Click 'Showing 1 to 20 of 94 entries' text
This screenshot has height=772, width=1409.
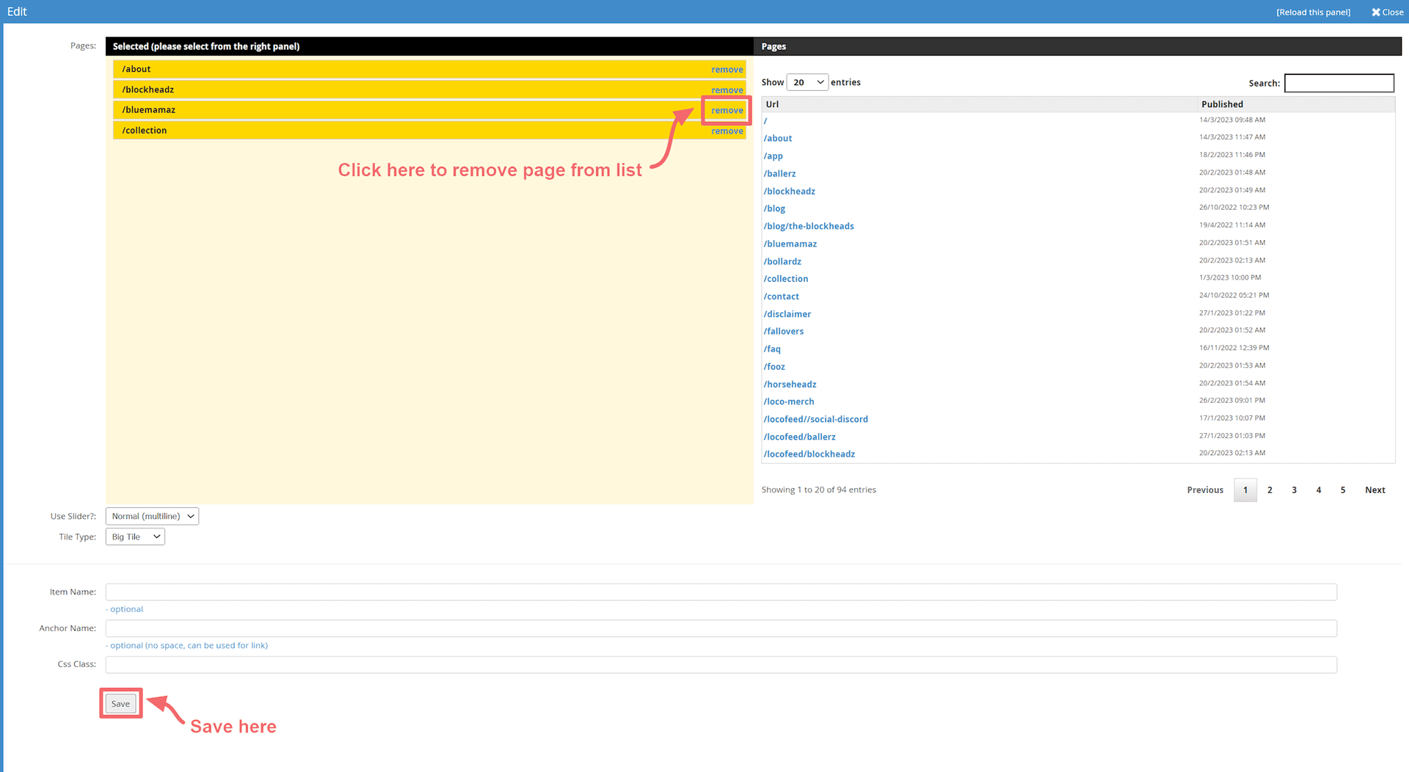click(x=818, y=489)
